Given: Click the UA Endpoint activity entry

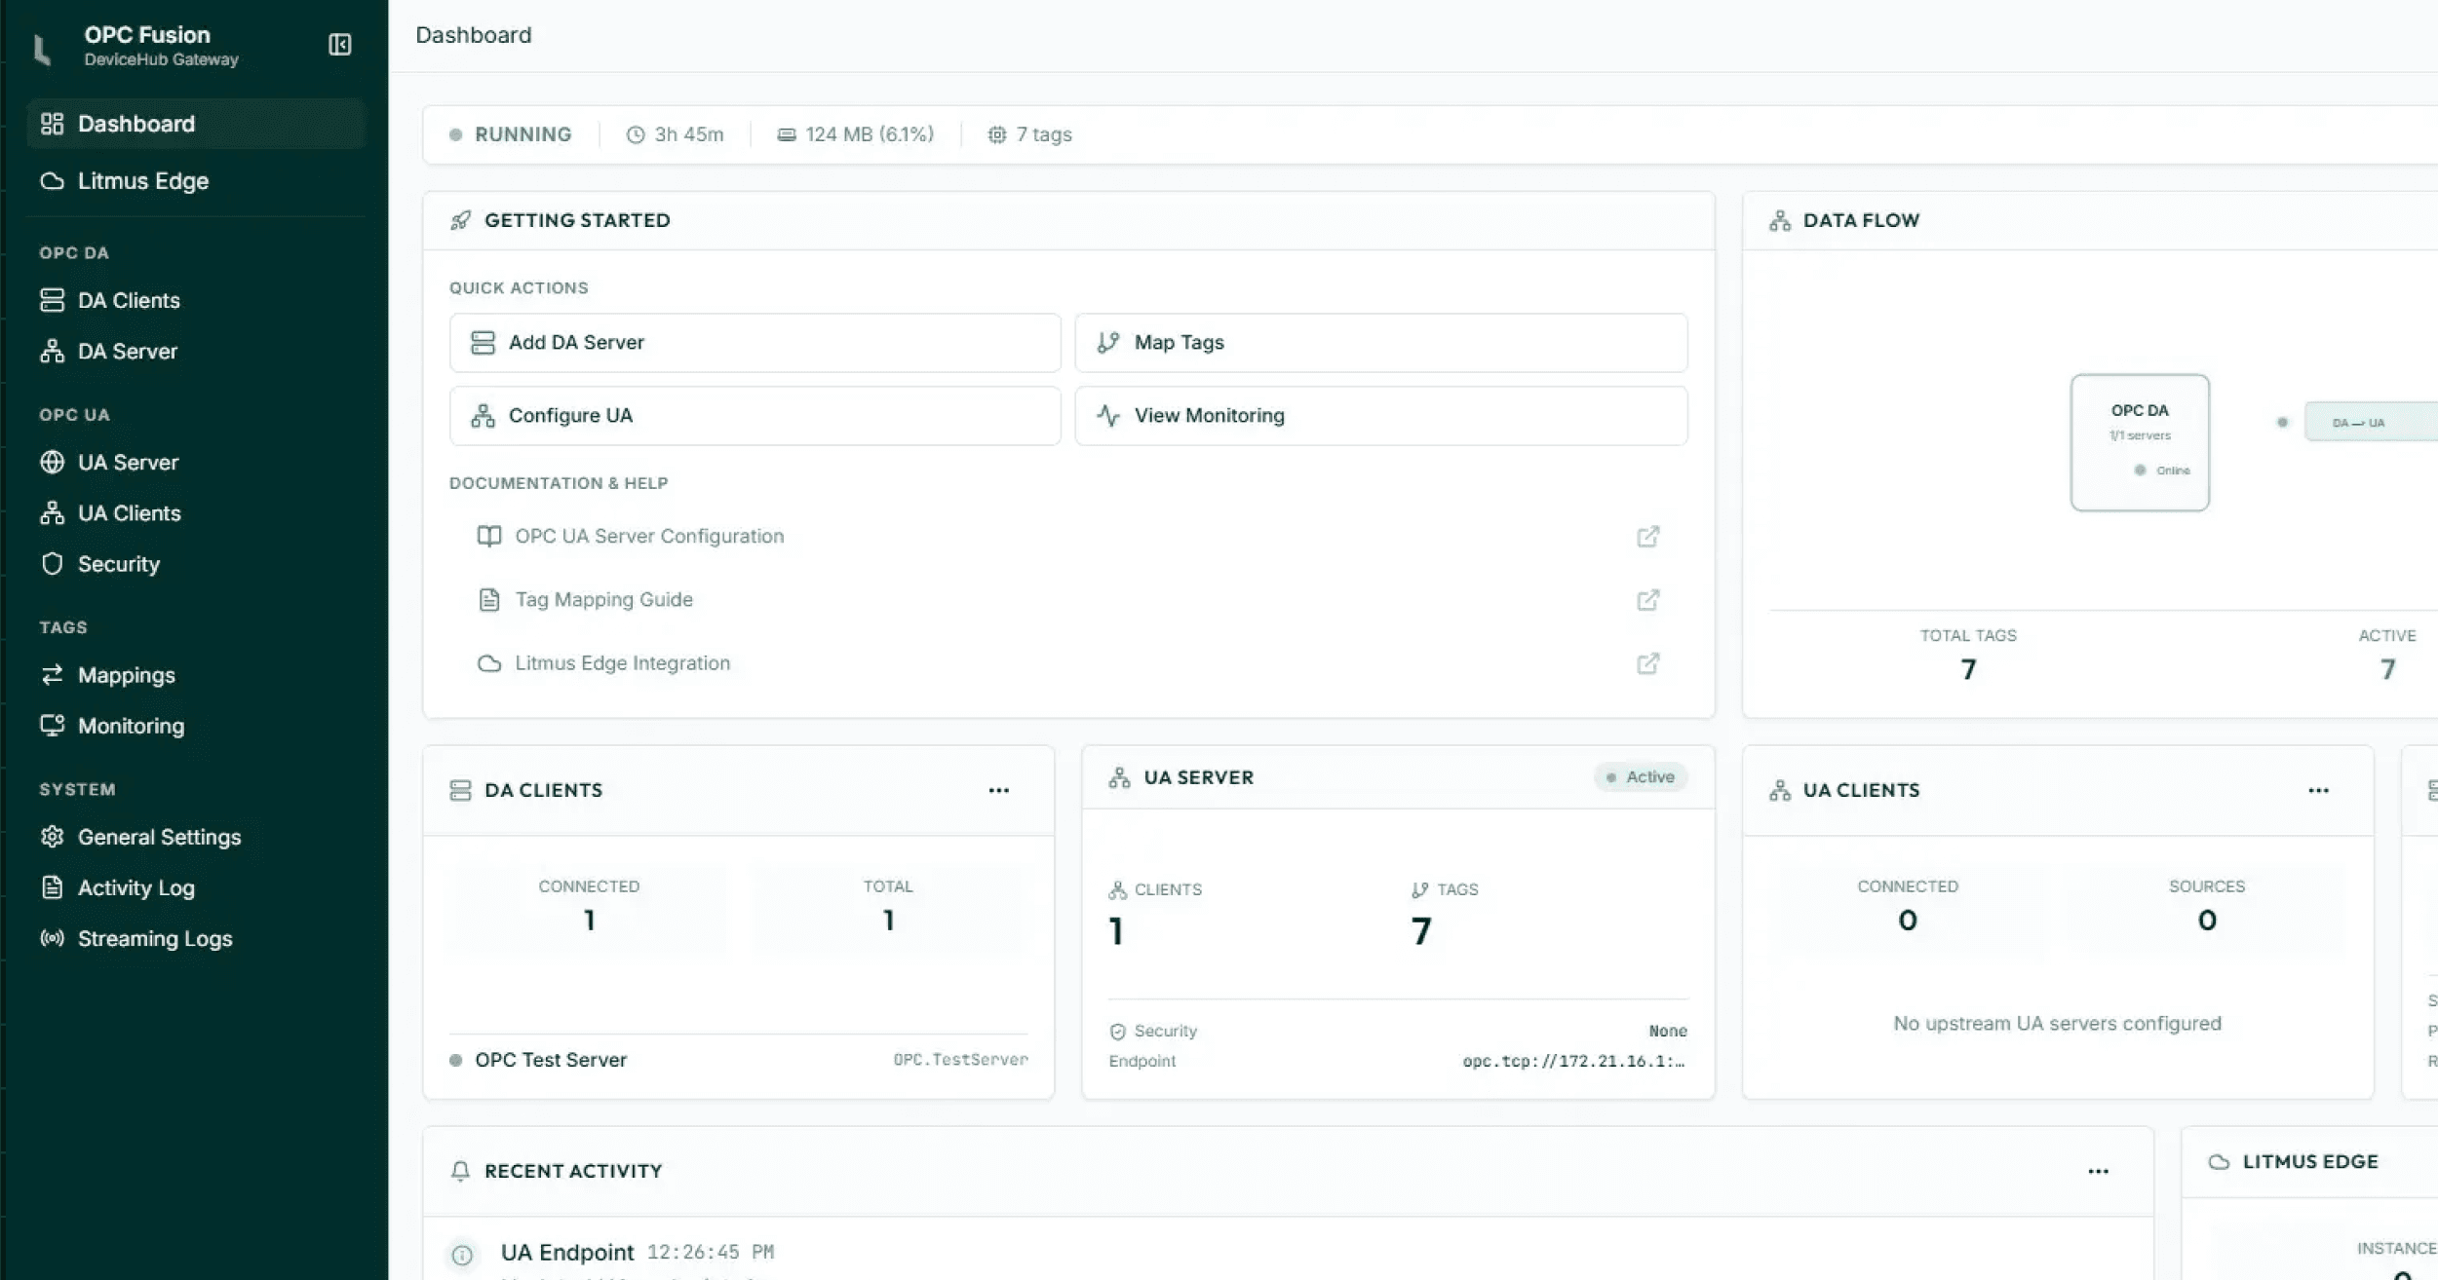Looking at the screenshot, I should tap(1287, 1252).
